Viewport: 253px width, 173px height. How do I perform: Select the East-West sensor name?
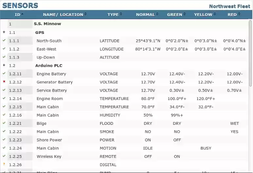coord(46,49)
